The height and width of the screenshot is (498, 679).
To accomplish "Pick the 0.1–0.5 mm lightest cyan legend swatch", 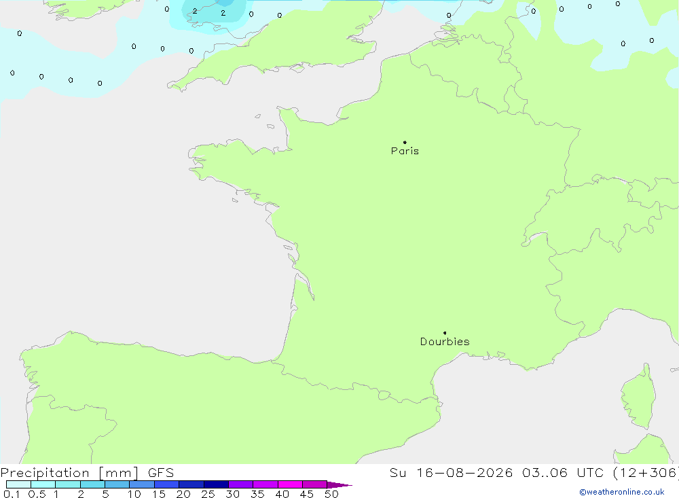I will [18, 484].
